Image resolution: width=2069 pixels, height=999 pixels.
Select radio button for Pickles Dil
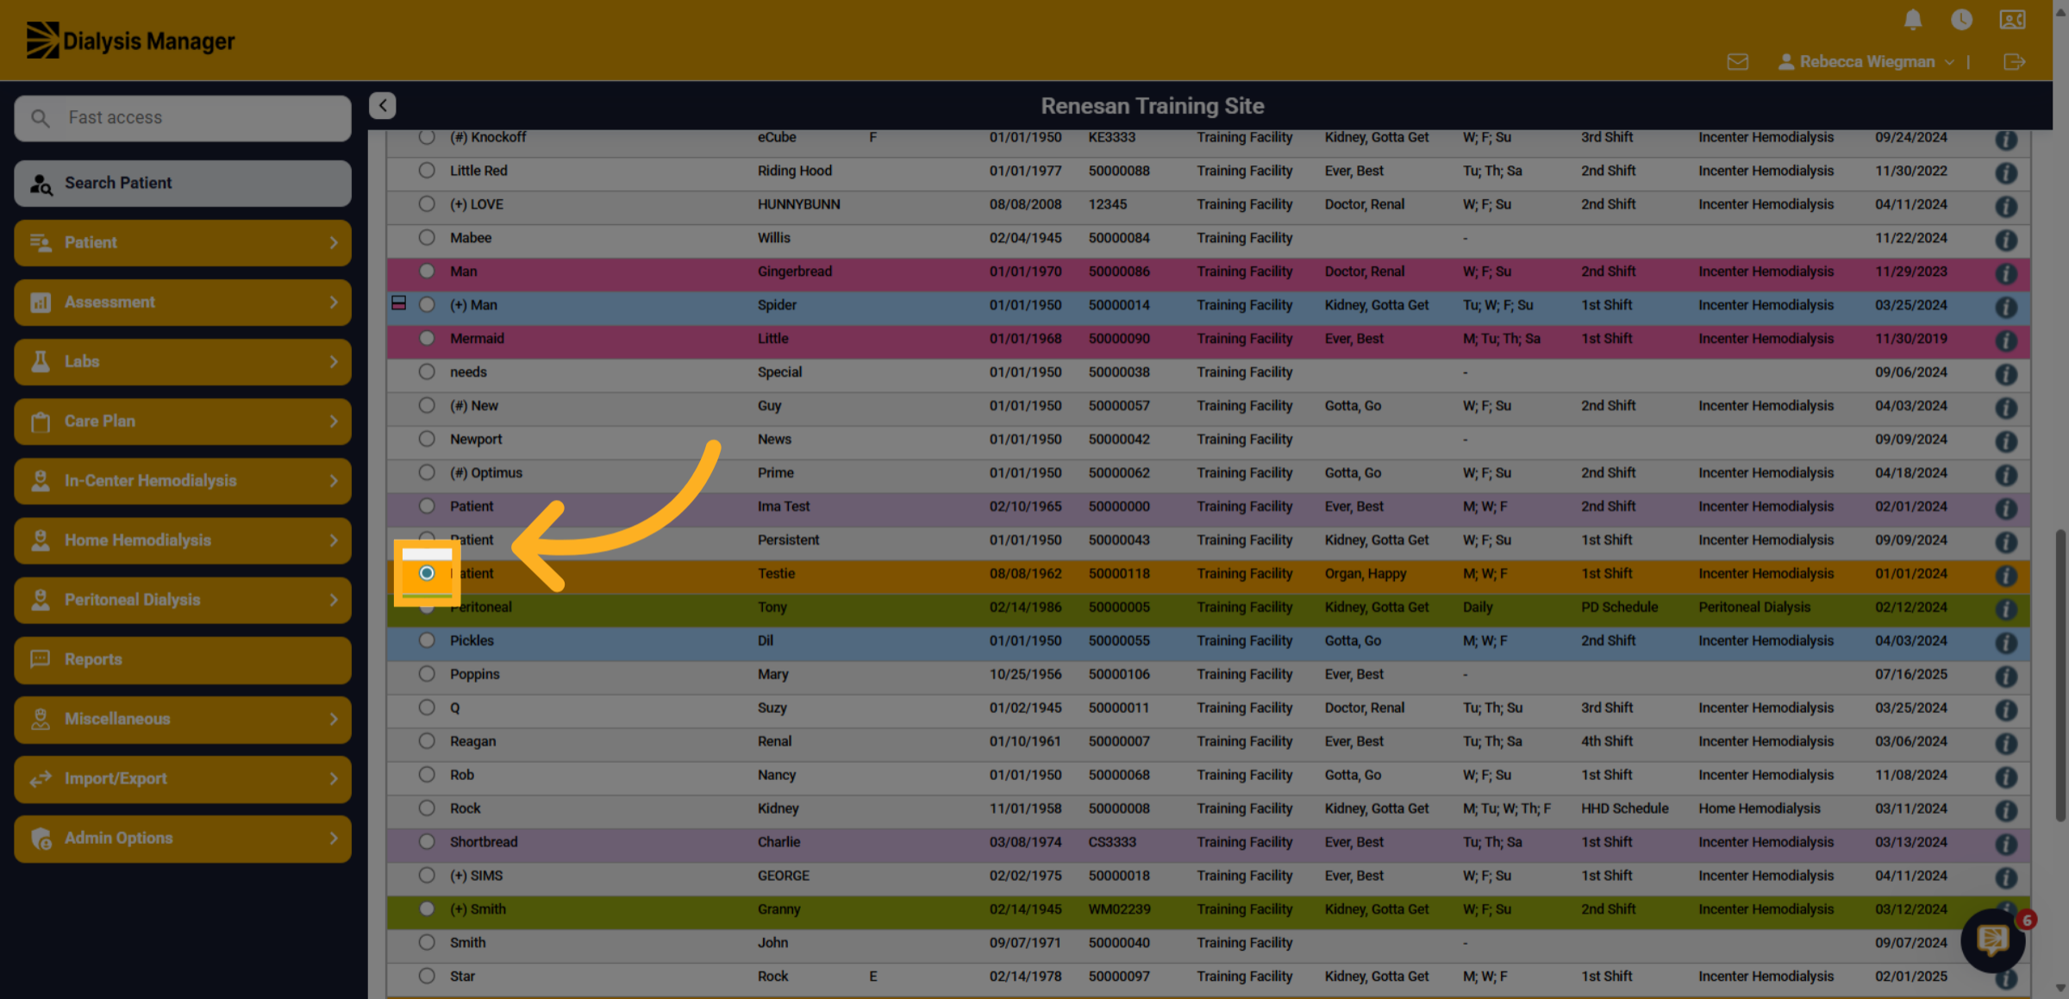pyautogui.click(x=427, y=640)
